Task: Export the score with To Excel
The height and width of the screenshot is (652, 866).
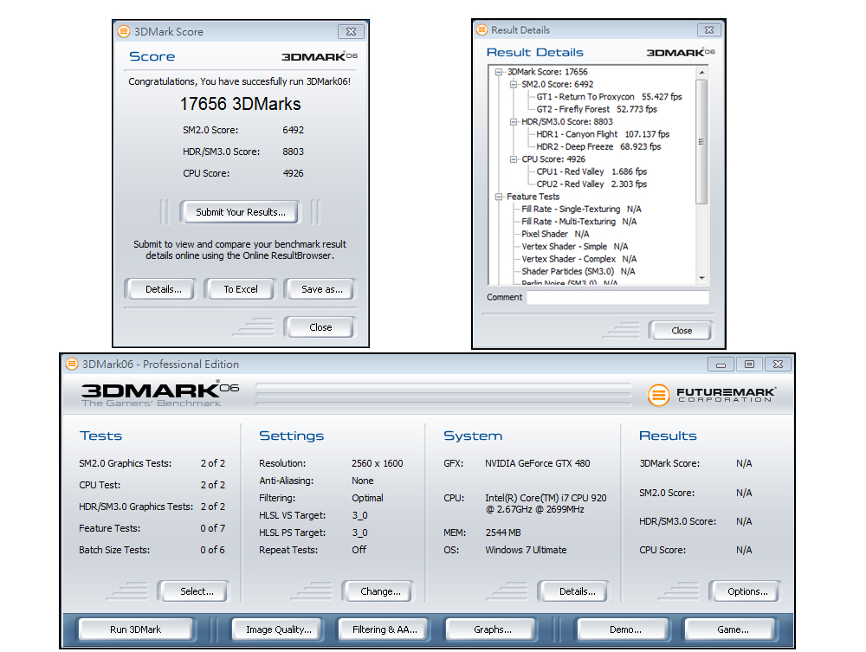Action: pyautogui.click(x=240, y=289)
